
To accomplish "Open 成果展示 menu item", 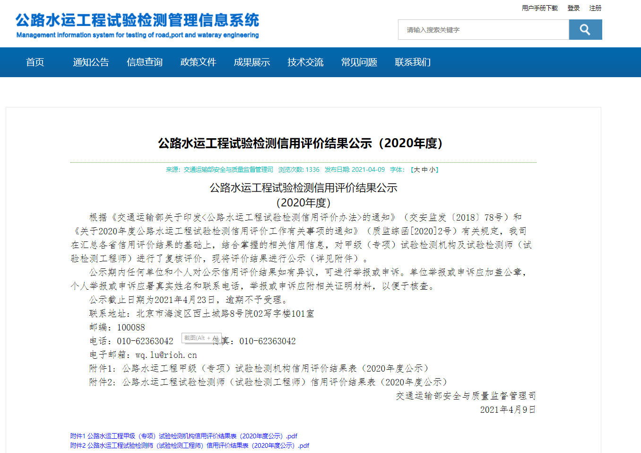I will click(x=252, y=62).
